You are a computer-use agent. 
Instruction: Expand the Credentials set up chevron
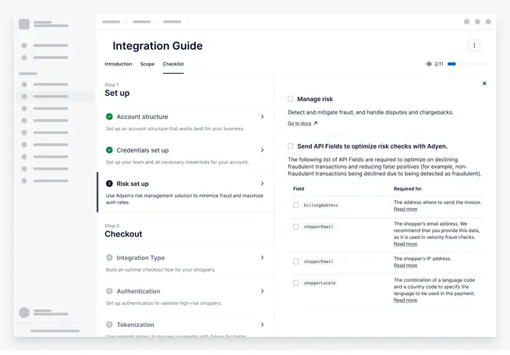pyautogui.click(x=262, y=150)
